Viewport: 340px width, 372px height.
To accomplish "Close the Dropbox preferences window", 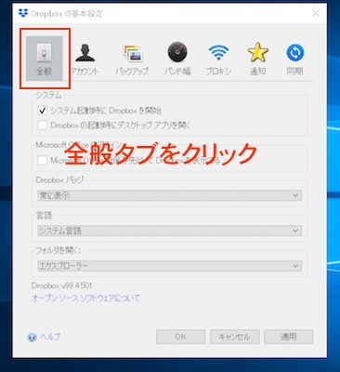I will pos(316,13).
